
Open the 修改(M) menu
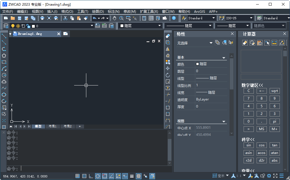[x=130, y=12]
